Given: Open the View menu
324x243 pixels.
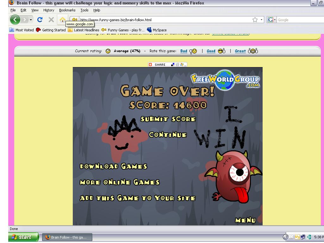Looking at the screenshot, I should tap(35, 10).
